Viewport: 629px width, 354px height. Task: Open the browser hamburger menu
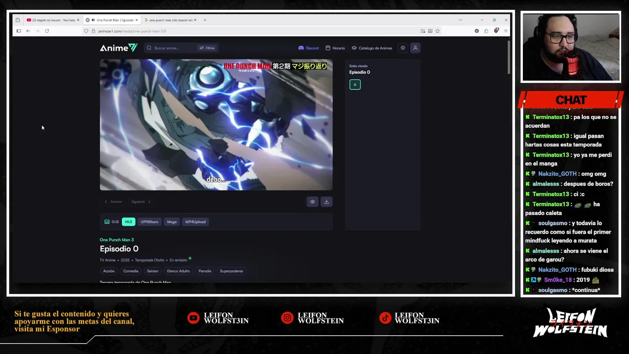click(x=506, y=31)
